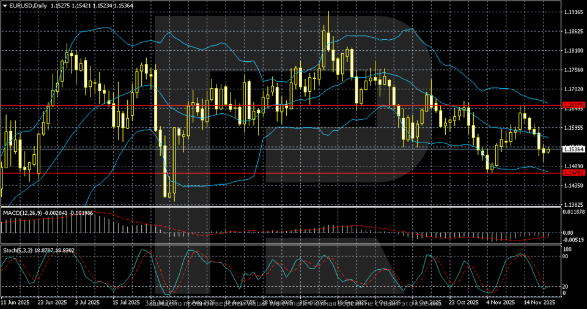Screen dimensions: 587x309
Task: Select the 14 Nov 2025 date label
Action: (x=537, y=302)
